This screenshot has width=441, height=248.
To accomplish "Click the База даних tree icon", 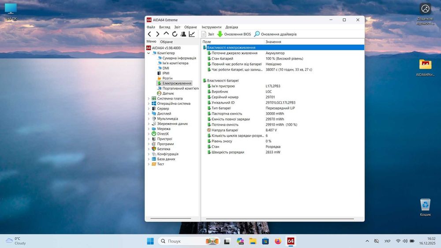I will [x=154, y=159].
